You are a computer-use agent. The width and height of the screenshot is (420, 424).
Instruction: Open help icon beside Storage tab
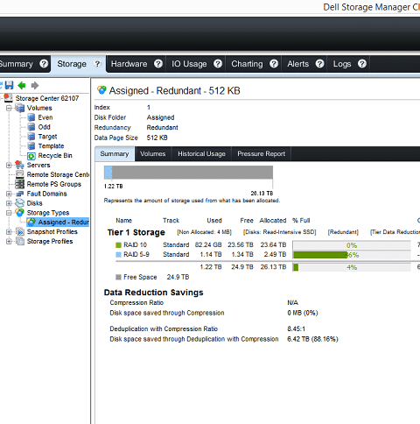coord(97,64)
